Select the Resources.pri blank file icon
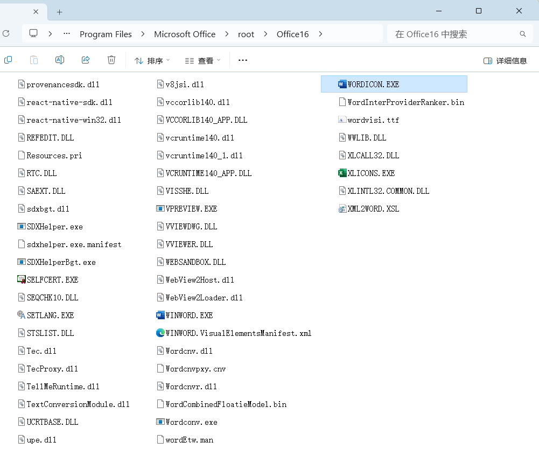This screenshot has width=539, height=449. tap(22, 156)
